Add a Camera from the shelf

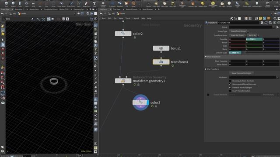pos(148,4)
